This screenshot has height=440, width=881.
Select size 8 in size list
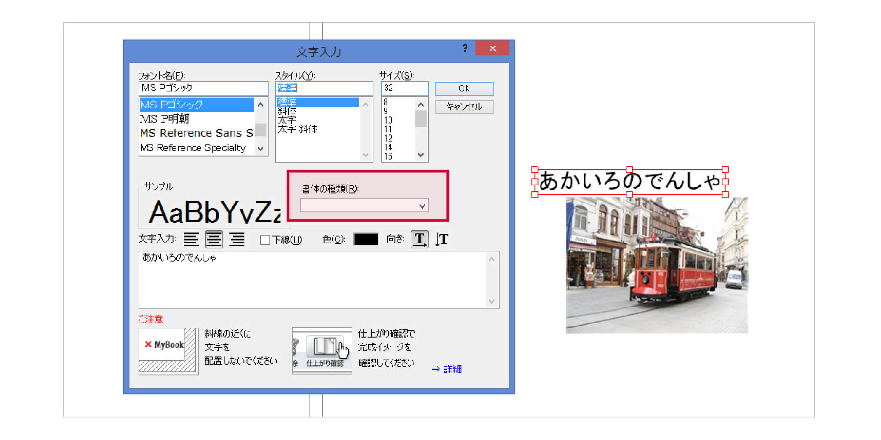click(x=398, y=102)
